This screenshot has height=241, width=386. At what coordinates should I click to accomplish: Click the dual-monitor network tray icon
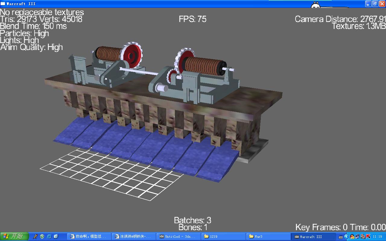[357, 236]
